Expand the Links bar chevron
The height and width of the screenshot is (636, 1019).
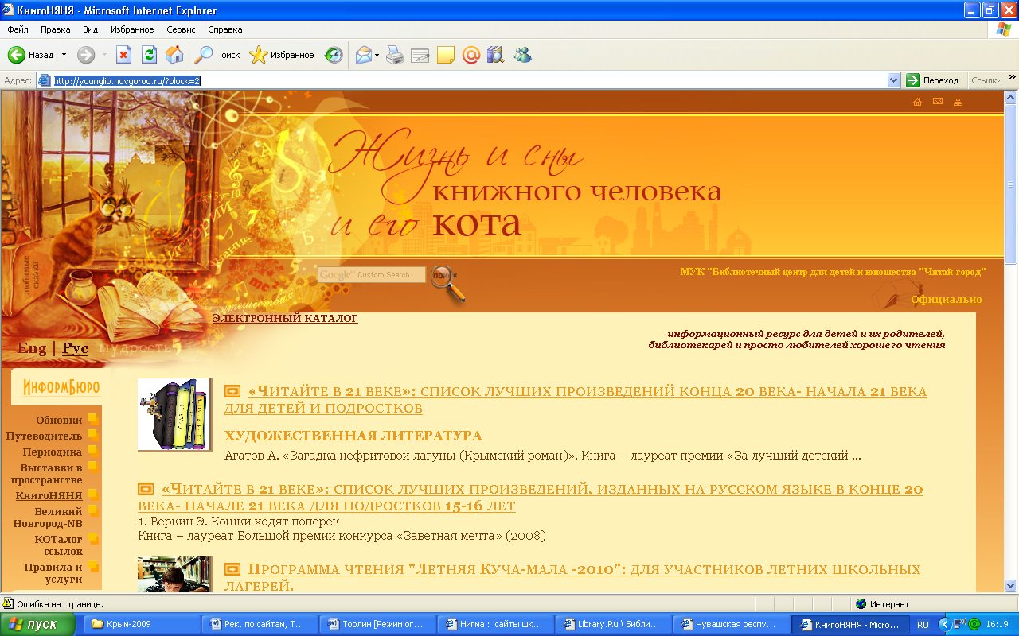[1012, 77]
